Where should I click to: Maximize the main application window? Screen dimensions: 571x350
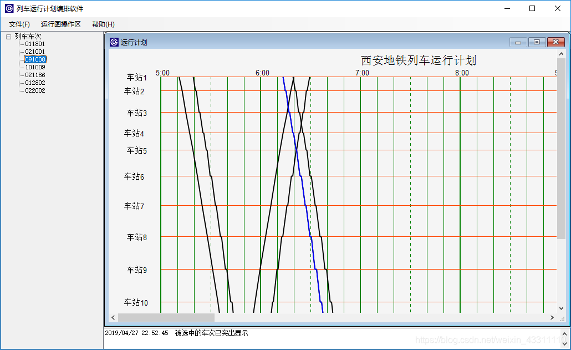532,8
